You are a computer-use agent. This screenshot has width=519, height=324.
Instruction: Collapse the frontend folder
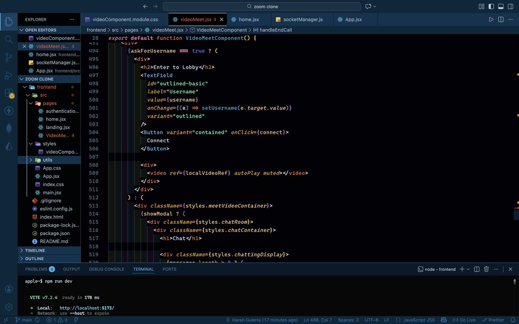[x=49, y=87]
